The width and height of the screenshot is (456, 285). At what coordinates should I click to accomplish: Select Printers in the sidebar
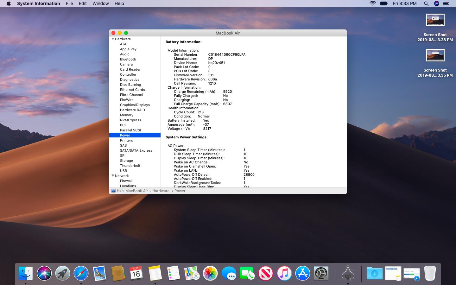[126, 140]
